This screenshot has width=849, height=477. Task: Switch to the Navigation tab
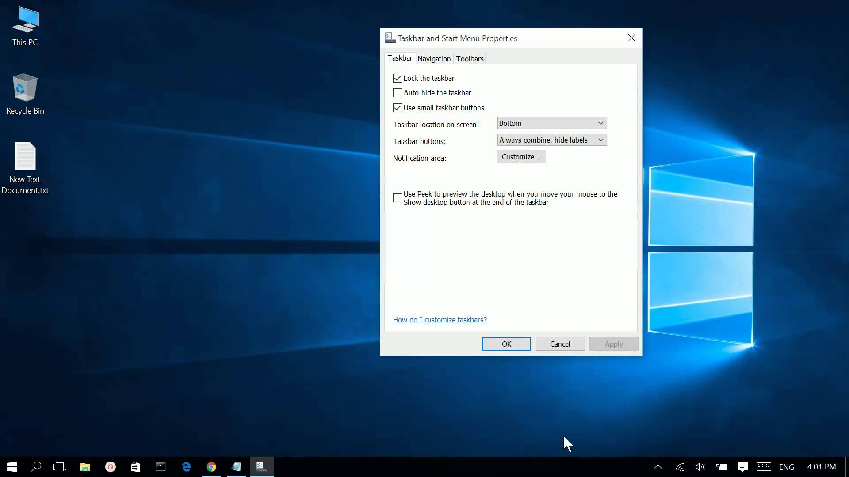434,58
